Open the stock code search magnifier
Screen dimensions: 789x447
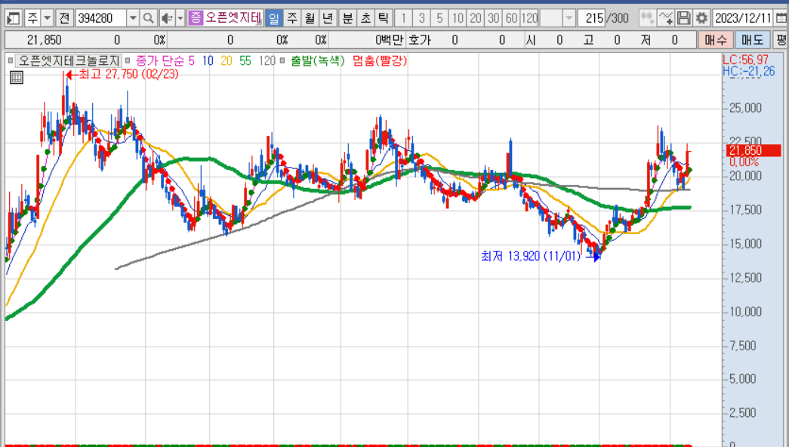pos(148,19)
